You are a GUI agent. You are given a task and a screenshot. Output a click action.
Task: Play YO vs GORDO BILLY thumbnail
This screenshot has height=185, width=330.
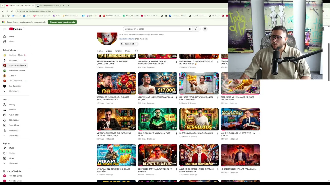click(x=116, y=83)
